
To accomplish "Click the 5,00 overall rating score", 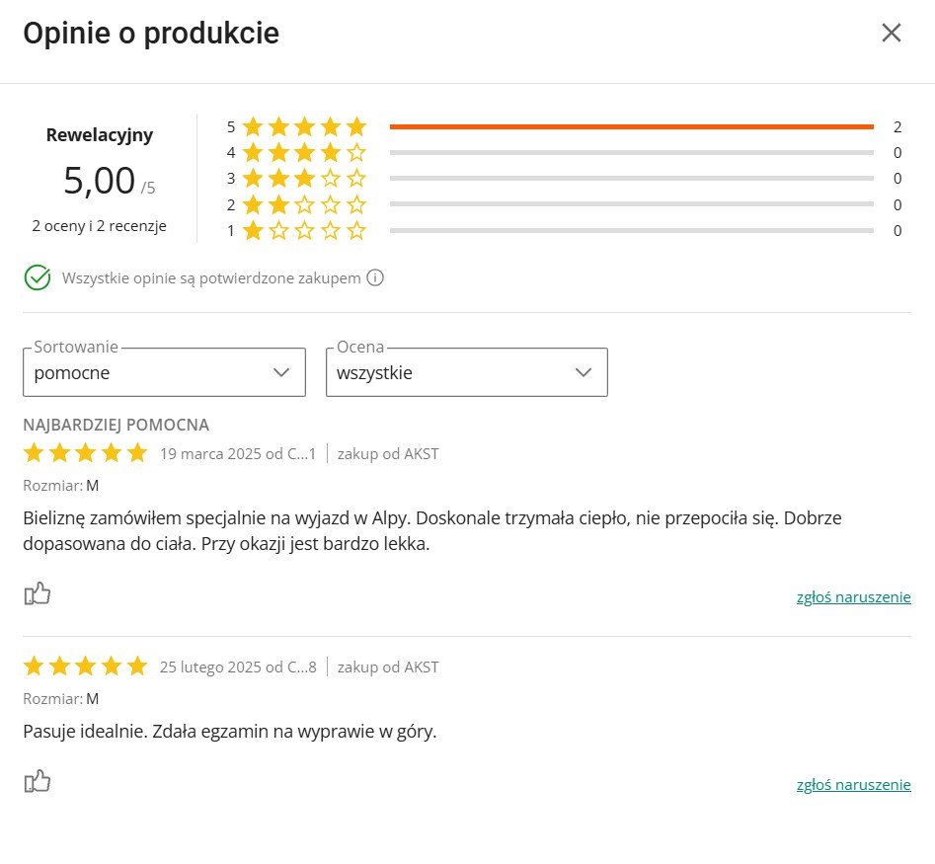I will coord(99,181).
